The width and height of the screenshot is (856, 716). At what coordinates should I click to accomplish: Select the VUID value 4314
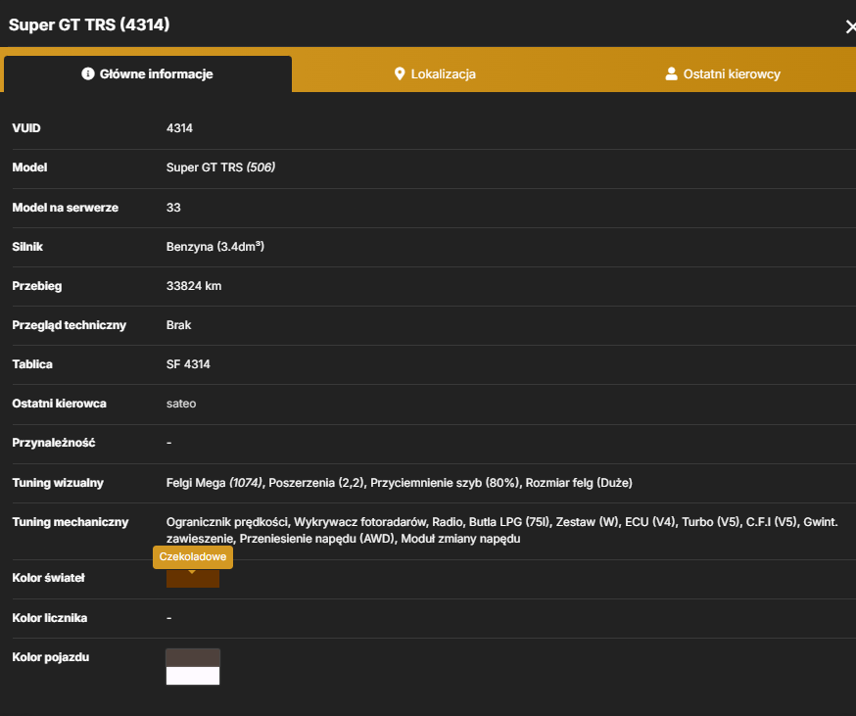179,128
